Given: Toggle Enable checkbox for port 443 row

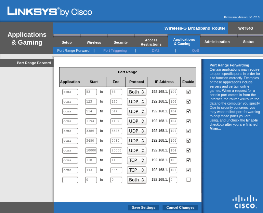Looking at the screenshot, I should 188,170.
